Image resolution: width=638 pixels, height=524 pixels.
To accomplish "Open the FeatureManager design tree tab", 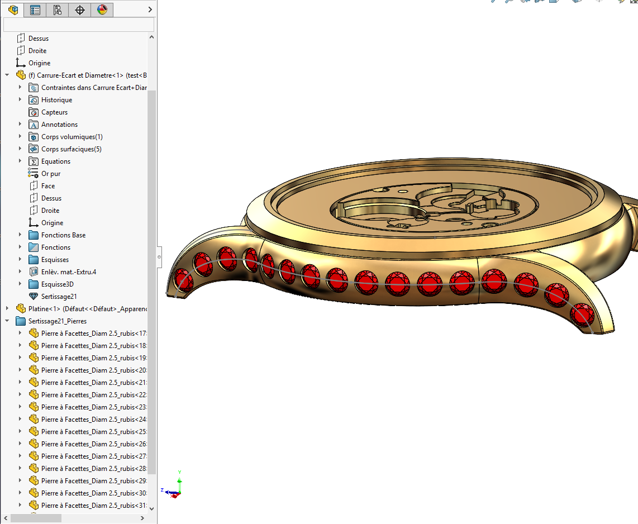I will pyautogui.click(x=13, y=9).
